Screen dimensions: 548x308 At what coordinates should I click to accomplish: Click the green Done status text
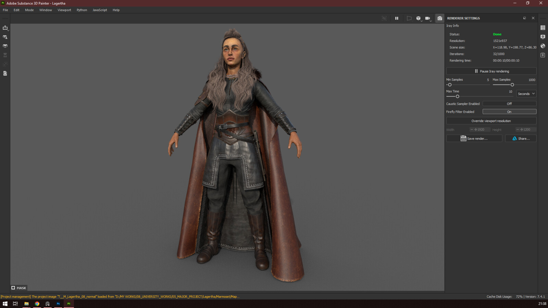point(497,34)
